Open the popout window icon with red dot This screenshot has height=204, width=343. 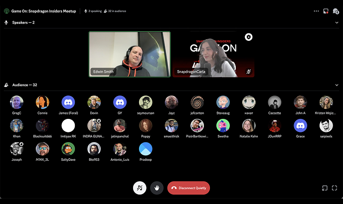pos(326,11)
